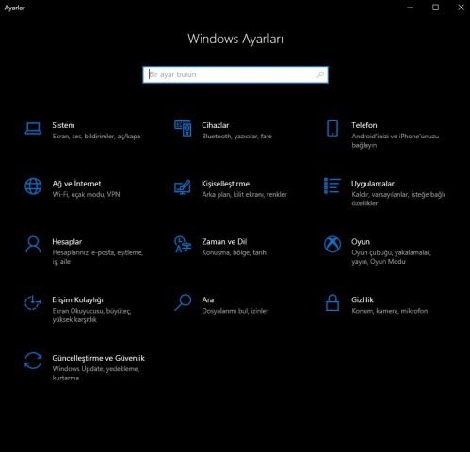Open the Ağ ve İnternet globe icon
The width and height of the screenshot is (470, 452).
(33, 186)
